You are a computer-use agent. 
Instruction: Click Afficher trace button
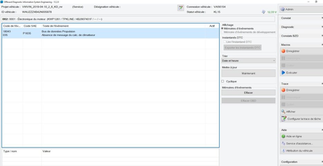point(301,112)
